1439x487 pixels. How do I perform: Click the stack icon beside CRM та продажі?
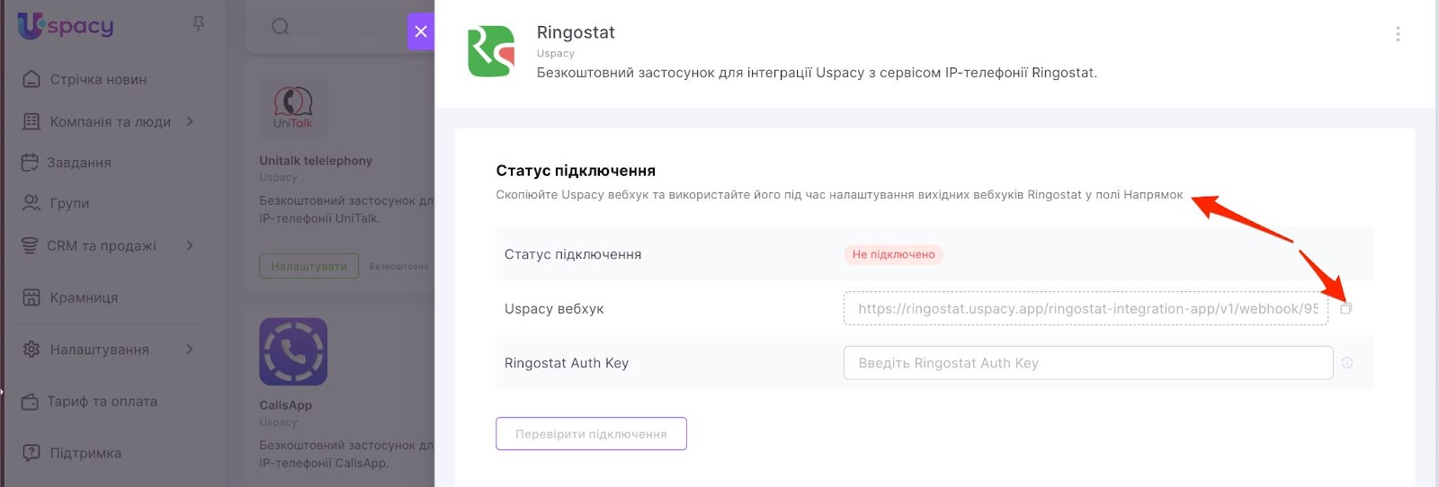coord(30,245)
